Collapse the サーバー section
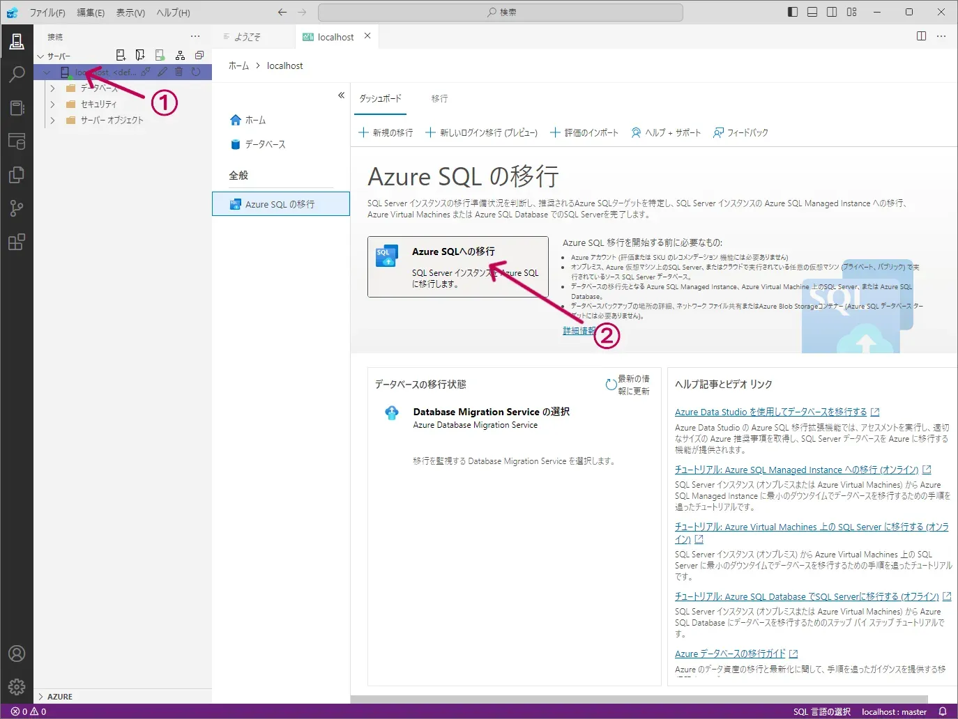958x719 pixels. coord(40,56)
